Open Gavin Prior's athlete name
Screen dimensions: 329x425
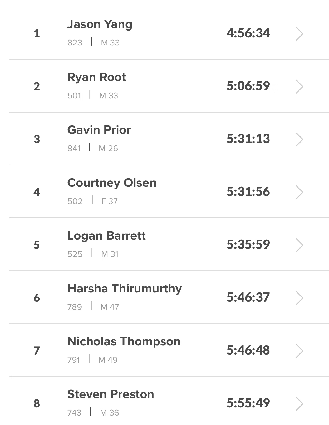99,130
